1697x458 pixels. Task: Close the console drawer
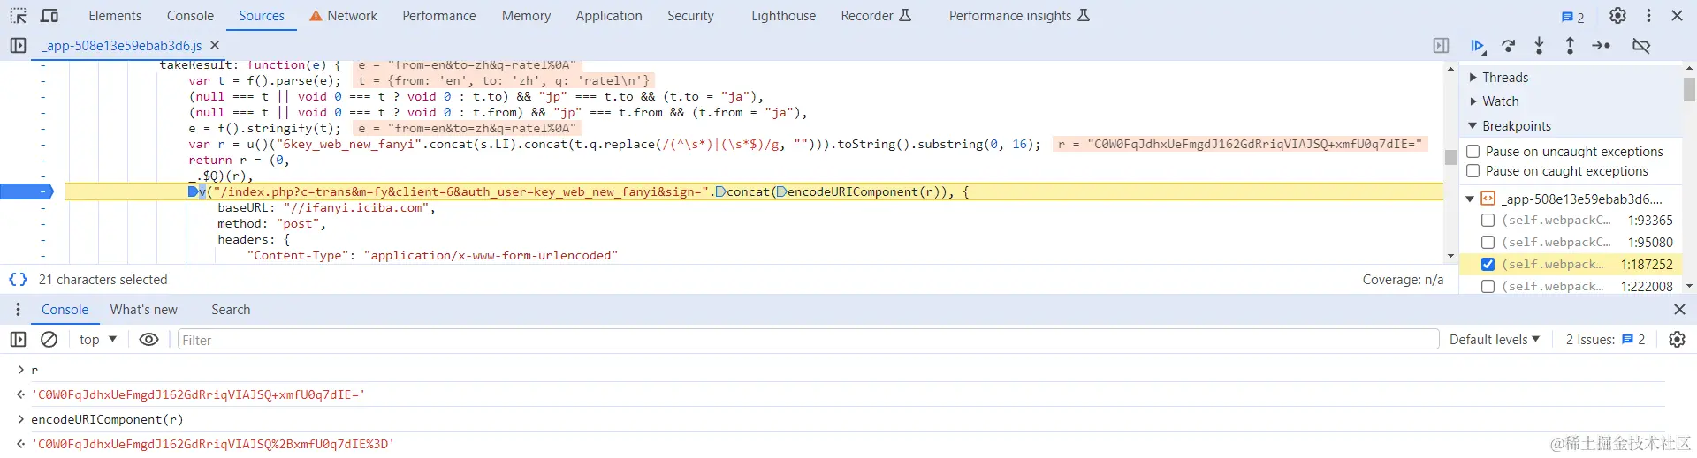pos(1679,310)
